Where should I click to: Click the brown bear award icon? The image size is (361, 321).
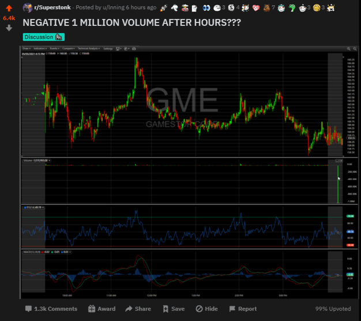(266, 8)
